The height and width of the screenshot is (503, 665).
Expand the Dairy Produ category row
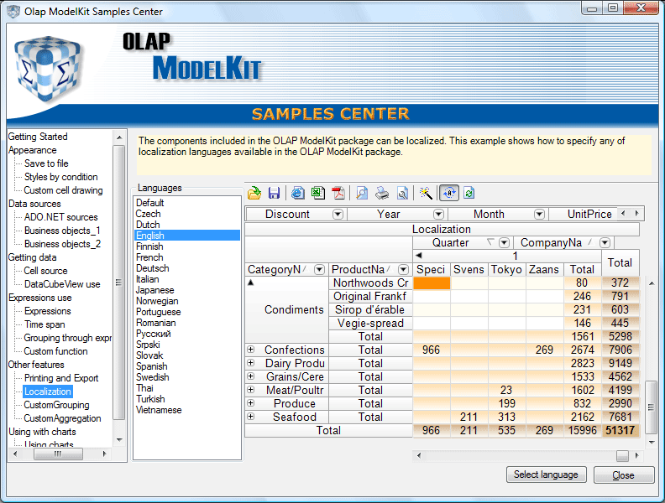click(x=251, y=363)
